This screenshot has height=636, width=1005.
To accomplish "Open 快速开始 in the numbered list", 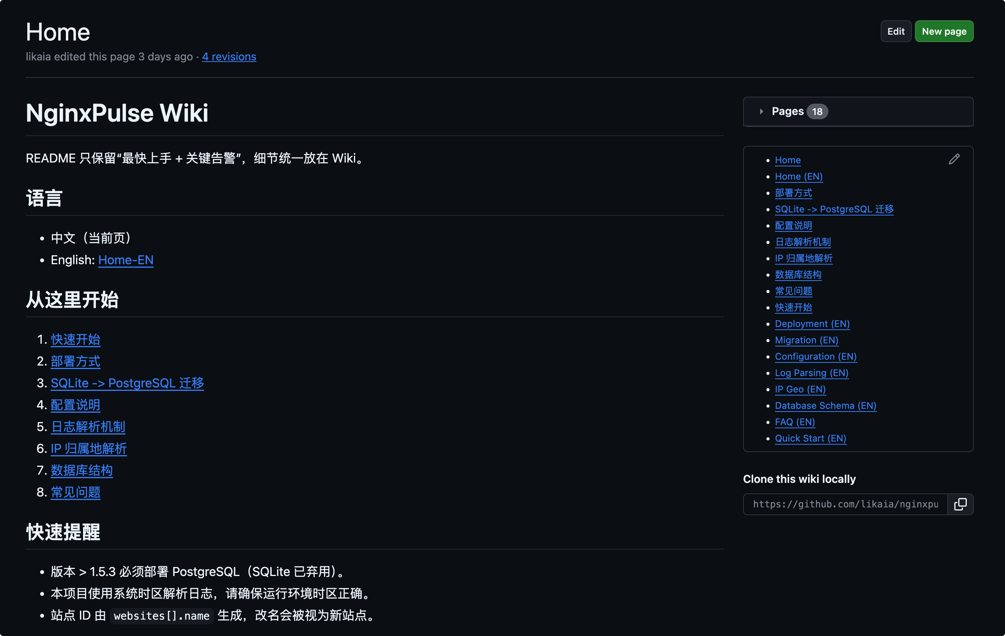I will pos(75,339).
